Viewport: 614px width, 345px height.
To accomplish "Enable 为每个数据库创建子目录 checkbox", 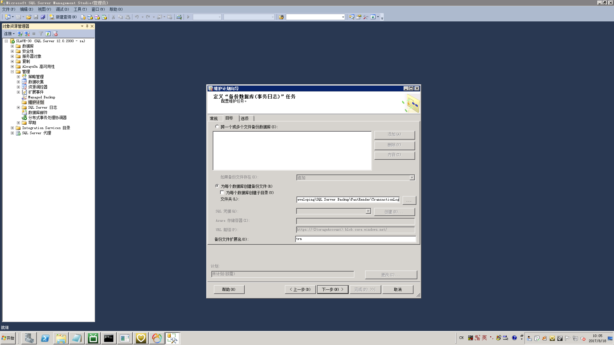I will [222, 193].
